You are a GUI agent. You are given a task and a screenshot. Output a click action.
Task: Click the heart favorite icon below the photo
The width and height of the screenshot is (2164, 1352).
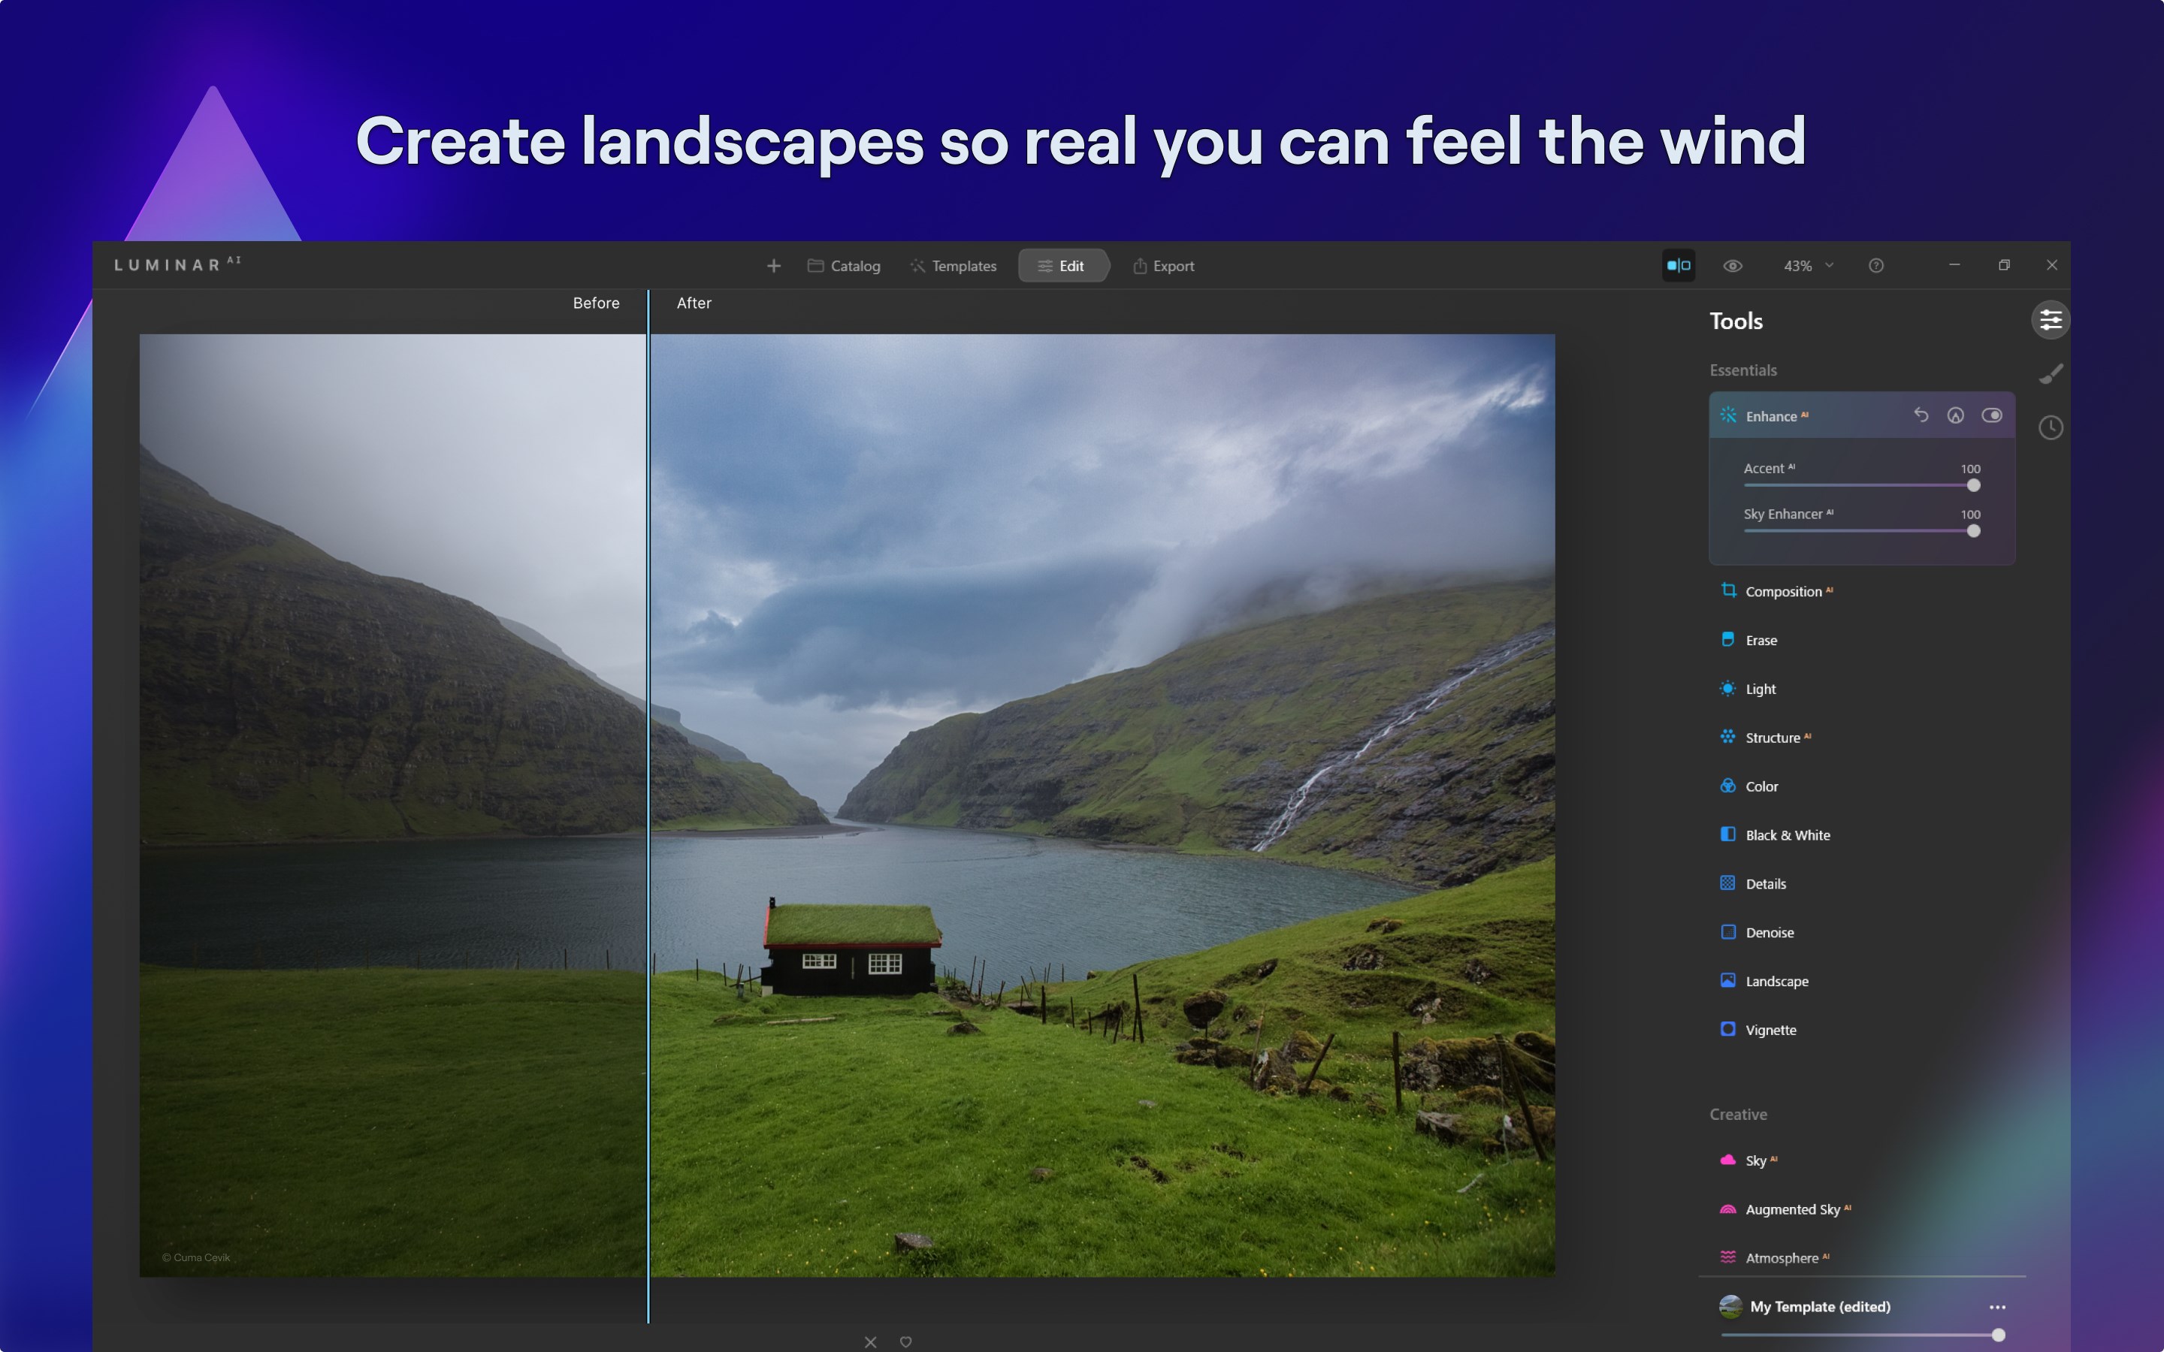tap(906, 1341)
